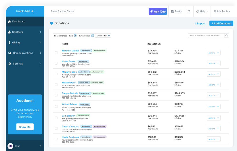Image resolution: width=237 pixels, height=151 pixels.
Task: Expand the Settings menu chevron
Action: click(x=41, y=64)
